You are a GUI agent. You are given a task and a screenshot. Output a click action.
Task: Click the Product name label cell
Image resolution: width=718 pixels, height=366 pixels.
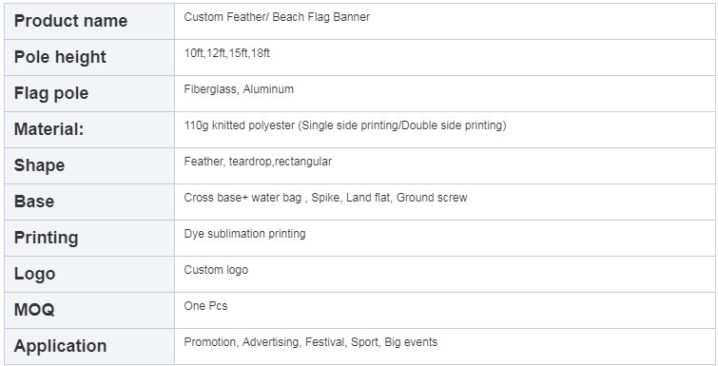tap(89, 21)
